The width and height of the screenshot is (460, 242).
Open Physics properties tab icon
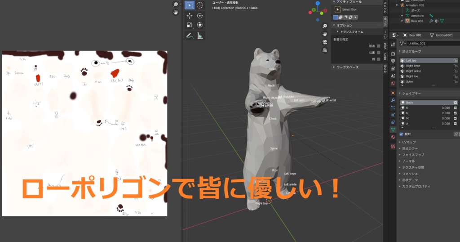coord(393,115)
